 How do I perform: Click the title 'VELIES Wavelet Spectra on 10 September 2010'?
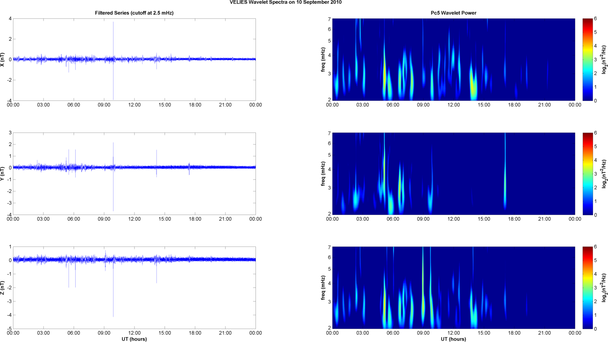click(x=286, y=2)
